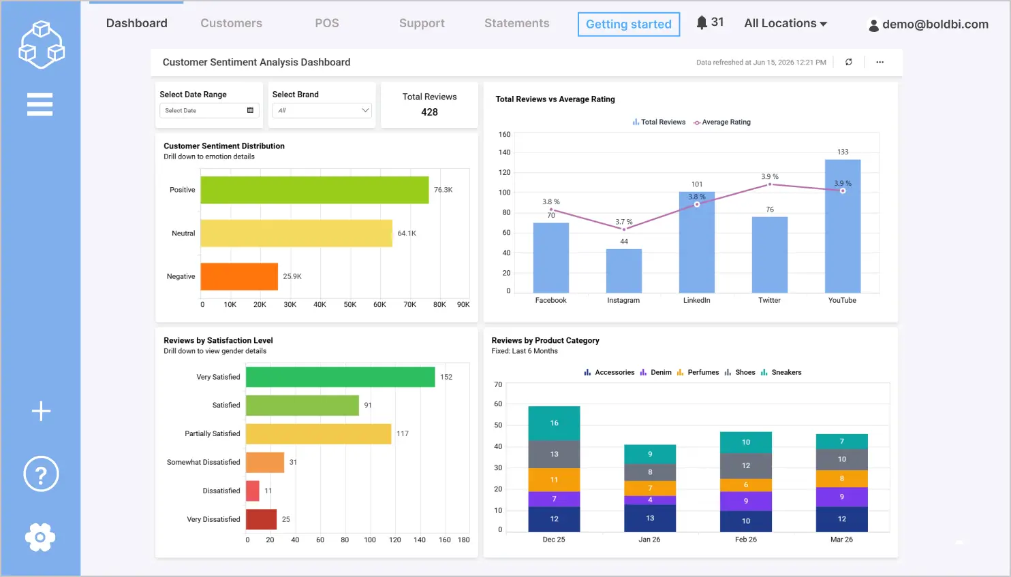Click the Dec 25 orange segment 11

555,480
